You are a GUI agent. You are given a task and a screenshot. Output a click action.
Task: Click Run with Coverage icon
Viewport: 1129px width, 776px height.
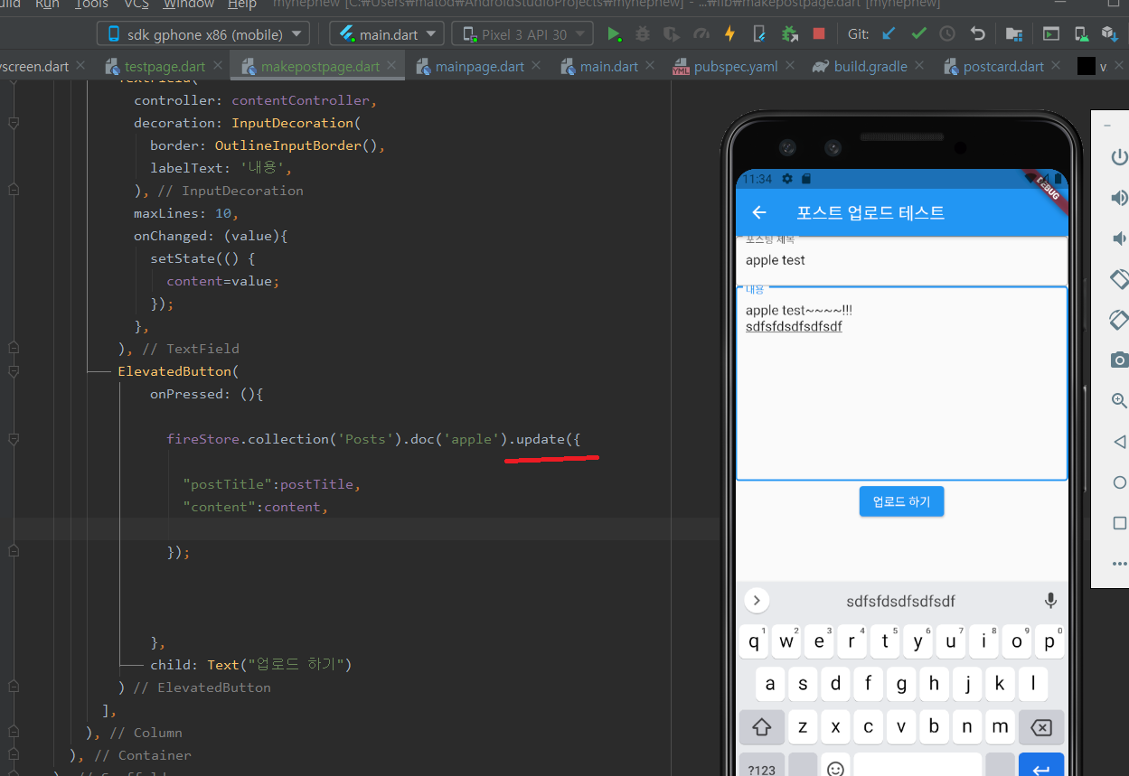[x=672, y=34]
